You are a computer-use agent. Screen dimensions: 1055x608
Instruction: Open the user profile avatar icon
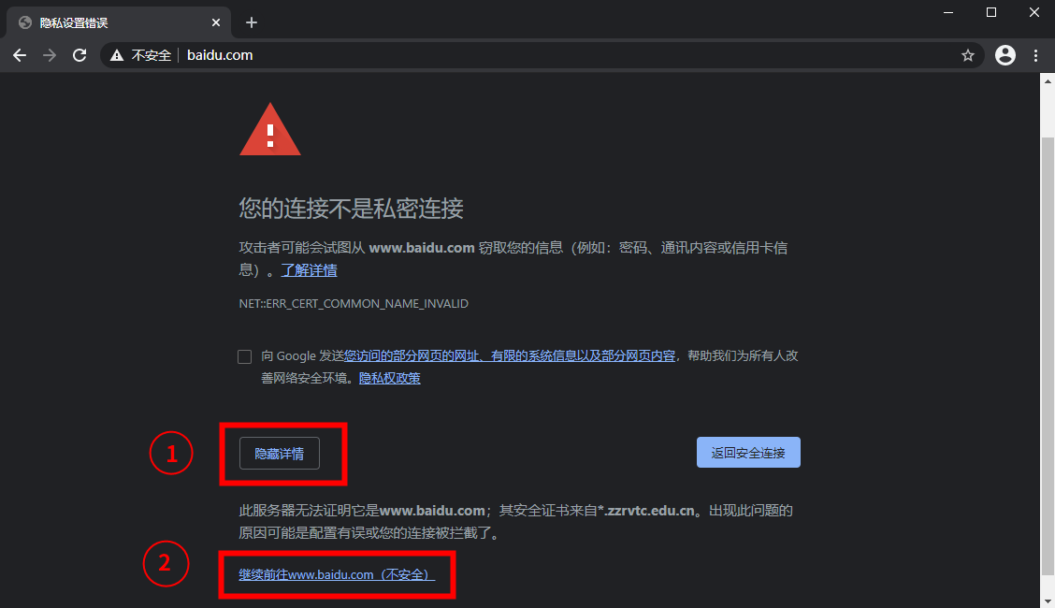[1005, 55]
